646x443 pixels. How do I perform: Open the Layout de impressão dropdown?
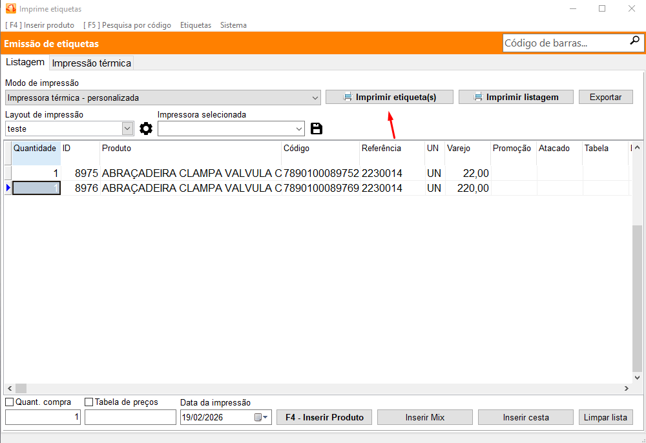pos(127,129)
